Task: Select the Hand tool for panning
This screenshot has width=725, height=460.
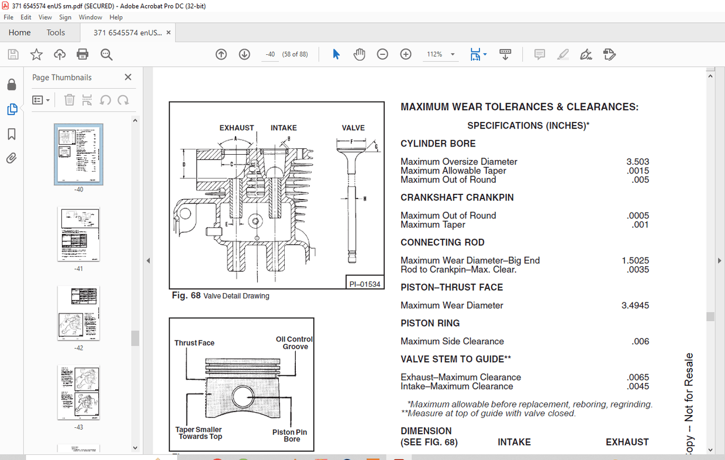Action: point(359,54)
